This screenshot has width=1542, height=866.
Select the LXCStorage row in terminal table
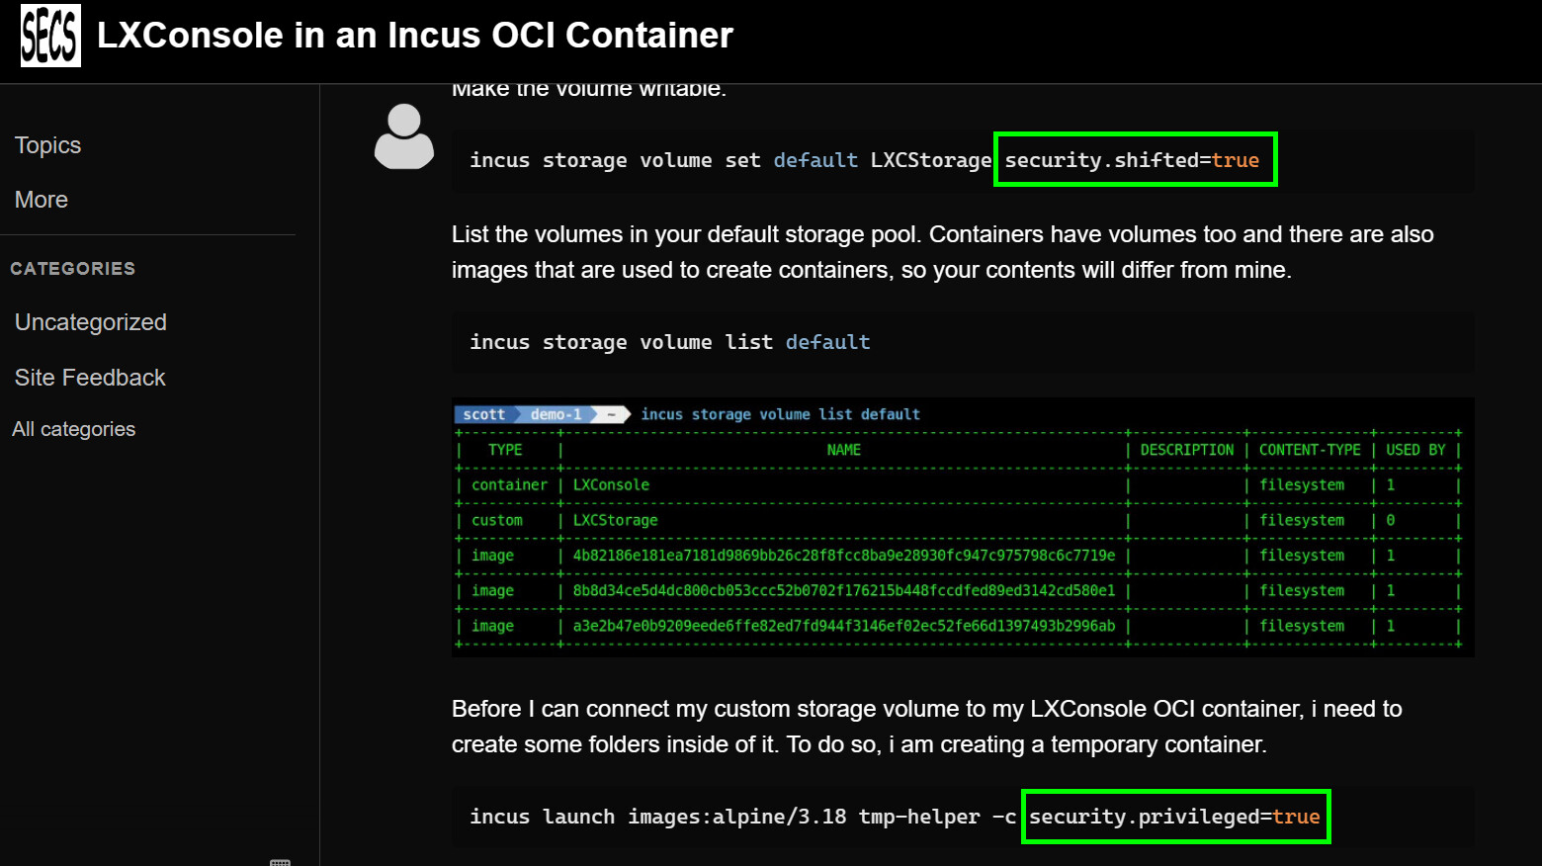[x=957, y=520]
